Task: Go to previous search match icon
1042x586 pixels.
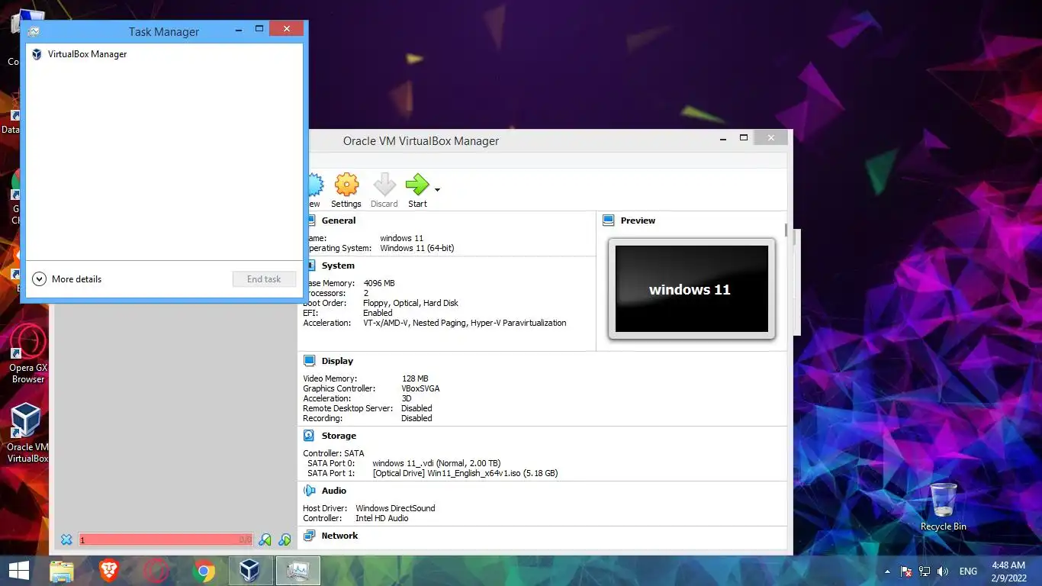Action: [x=265, y=539]
